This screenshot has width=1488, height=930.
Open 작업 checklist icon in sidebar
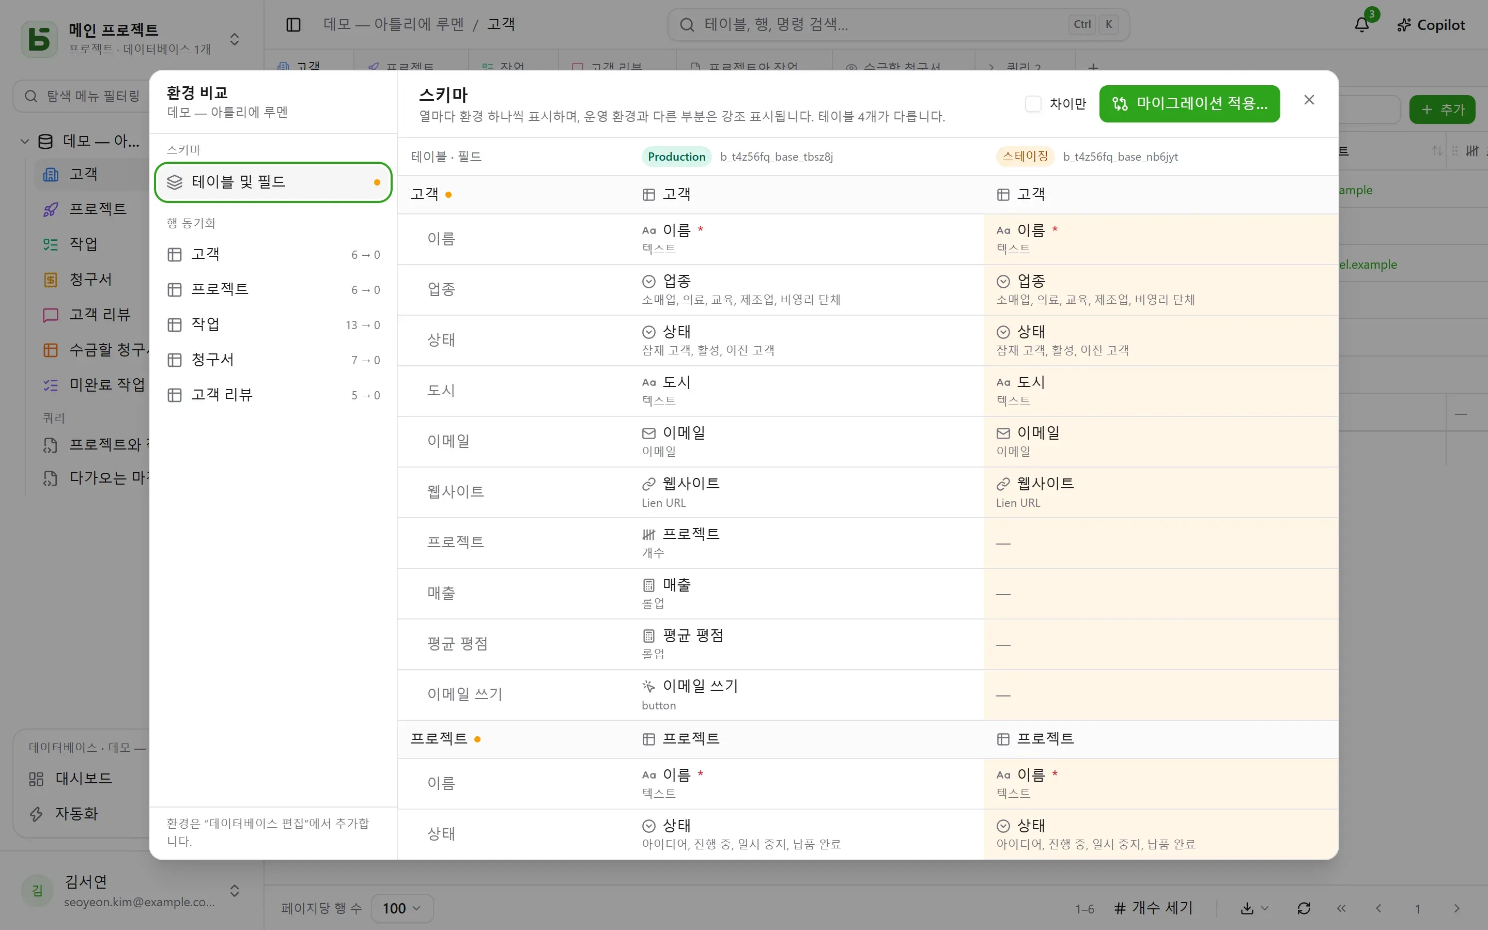[51, 244]
